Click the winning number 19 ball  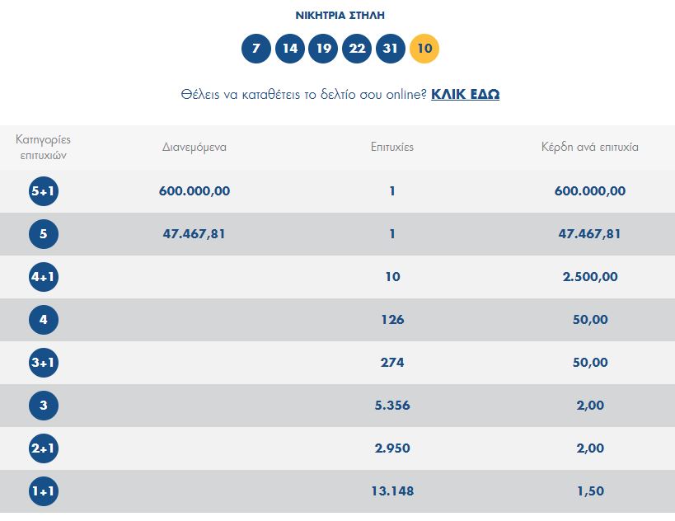[x=323, y=48]
